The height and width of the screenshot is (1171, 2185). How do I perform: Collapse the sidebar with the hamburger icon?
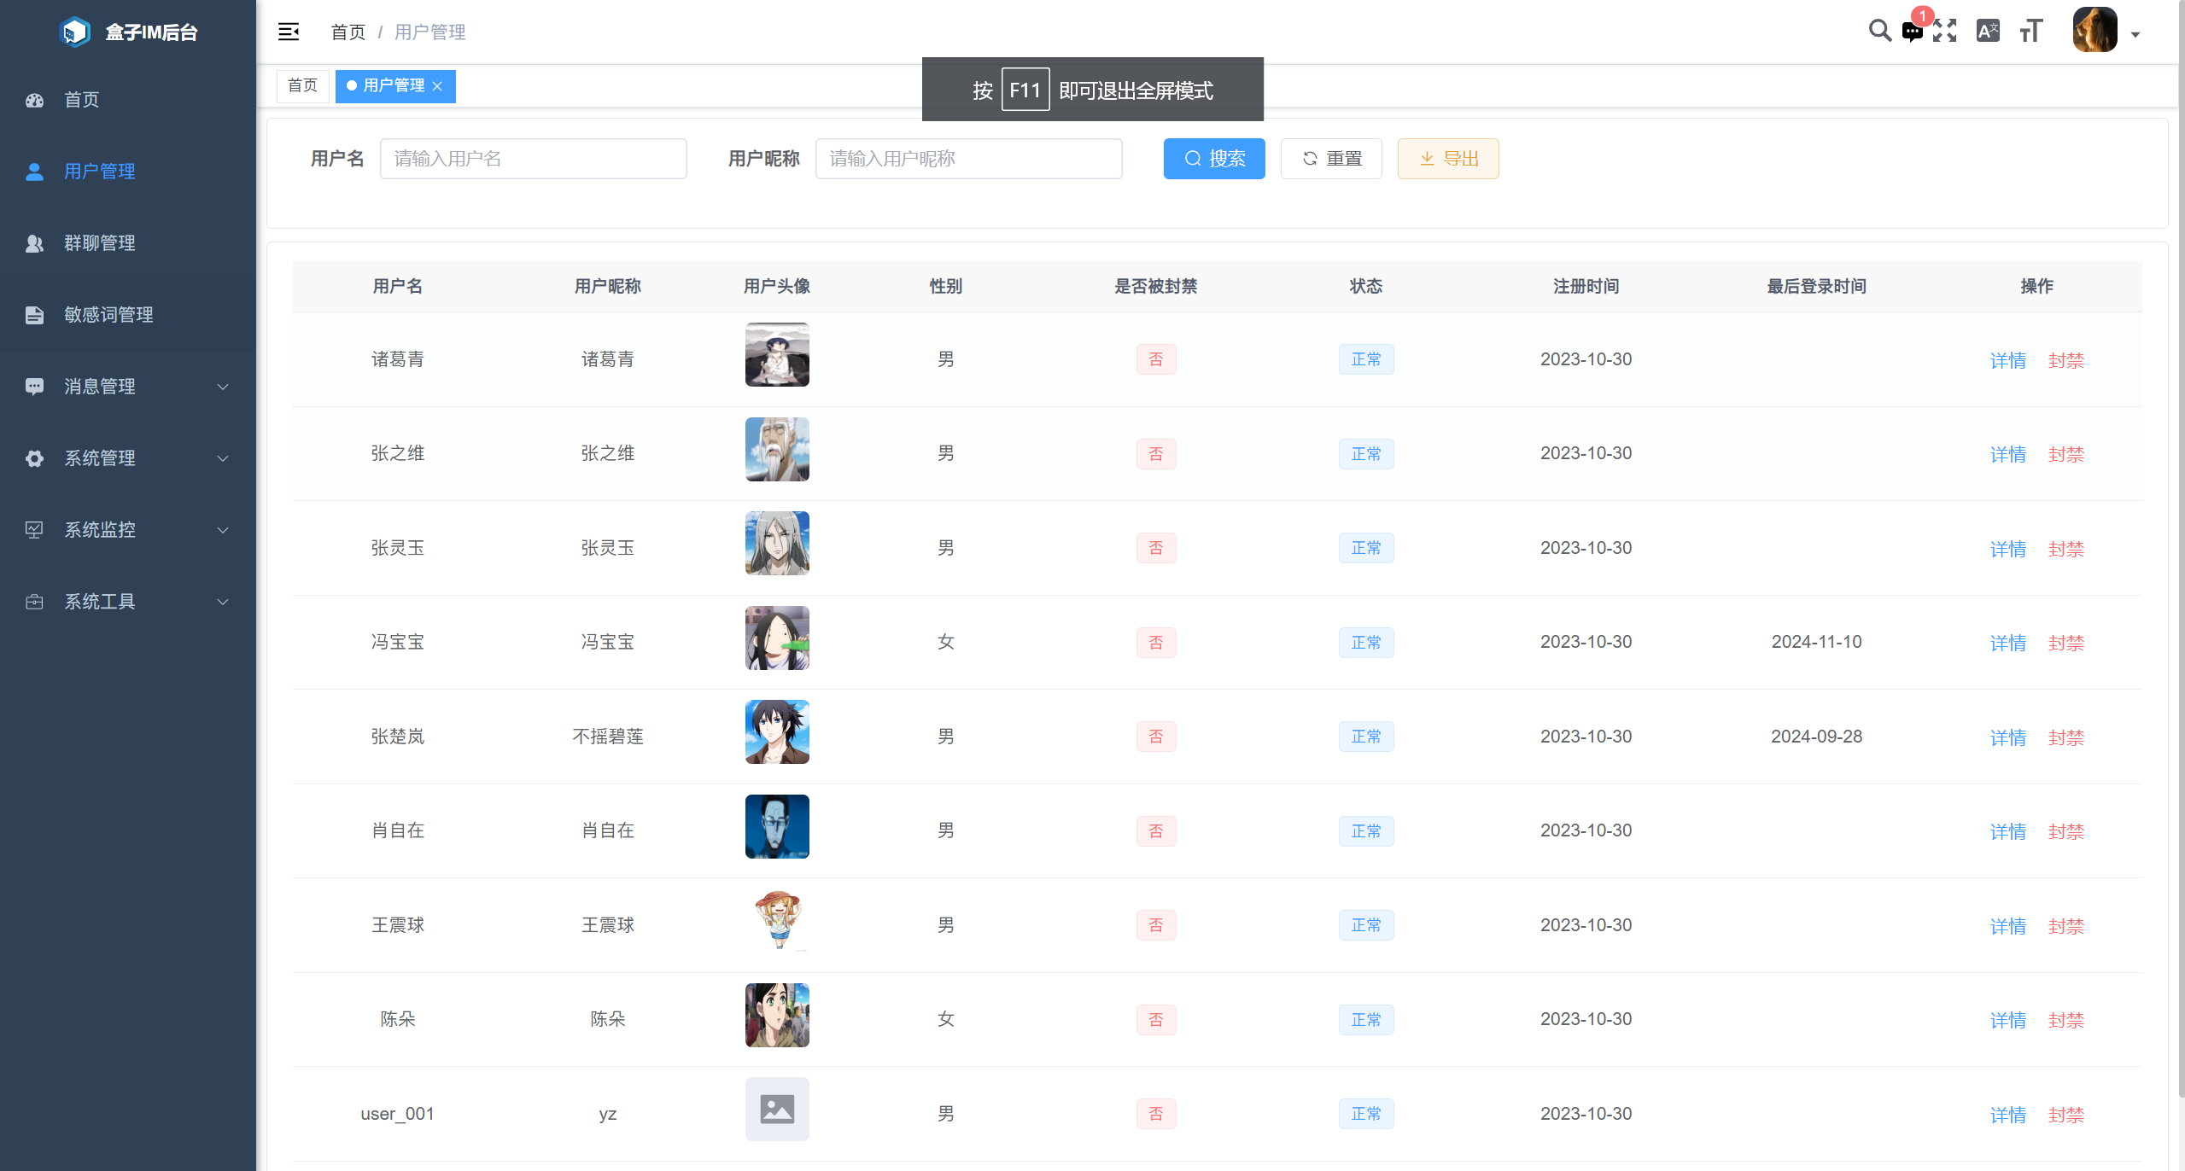coord(289,31)
